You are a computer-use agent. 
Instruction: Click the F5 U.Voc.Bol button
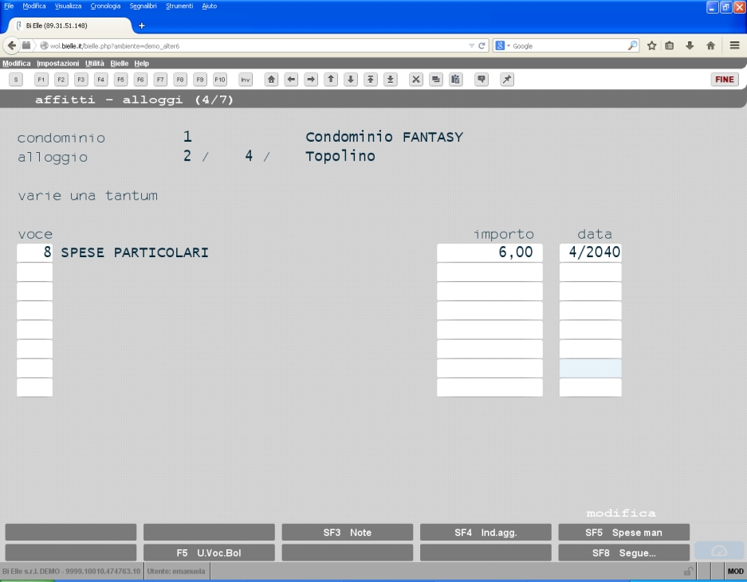[x=209, y=553]
